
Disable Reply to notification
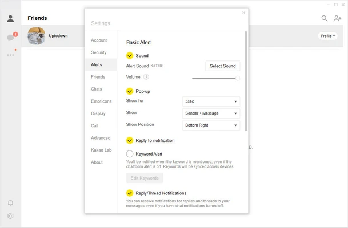130,140
